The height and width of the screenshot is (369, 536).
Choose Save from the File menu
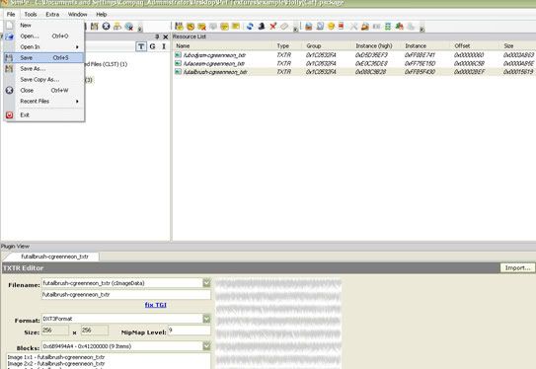[43, 58]
